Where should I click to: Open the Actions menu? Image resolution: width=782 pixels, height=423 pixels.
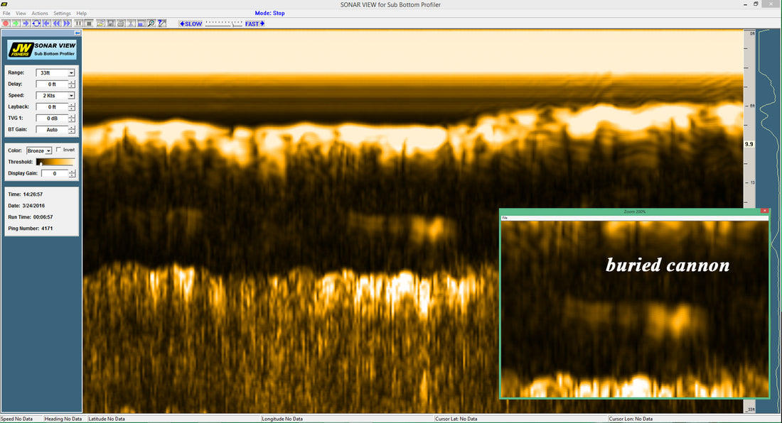click(39, 13)
